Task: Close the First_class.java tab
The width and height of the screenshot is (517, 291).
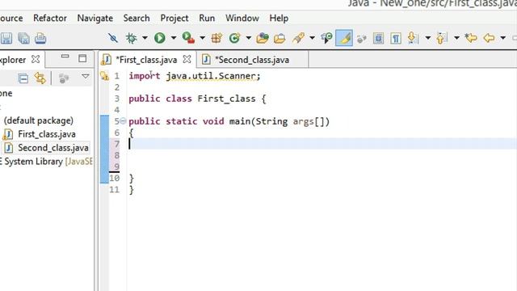Action: click(x=187, y=59)
